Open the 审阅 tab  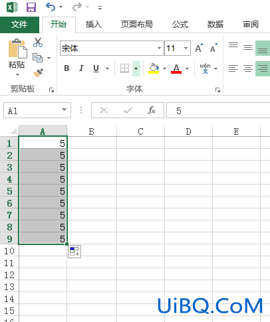tap(251, 25)
